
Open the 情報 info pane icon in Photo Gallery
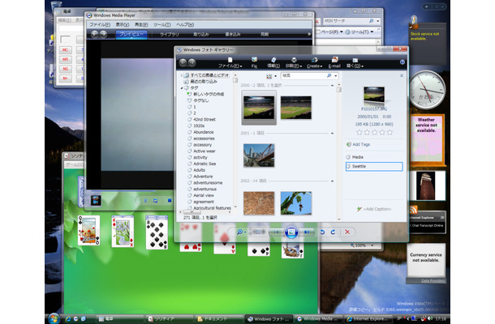[273, 62]
